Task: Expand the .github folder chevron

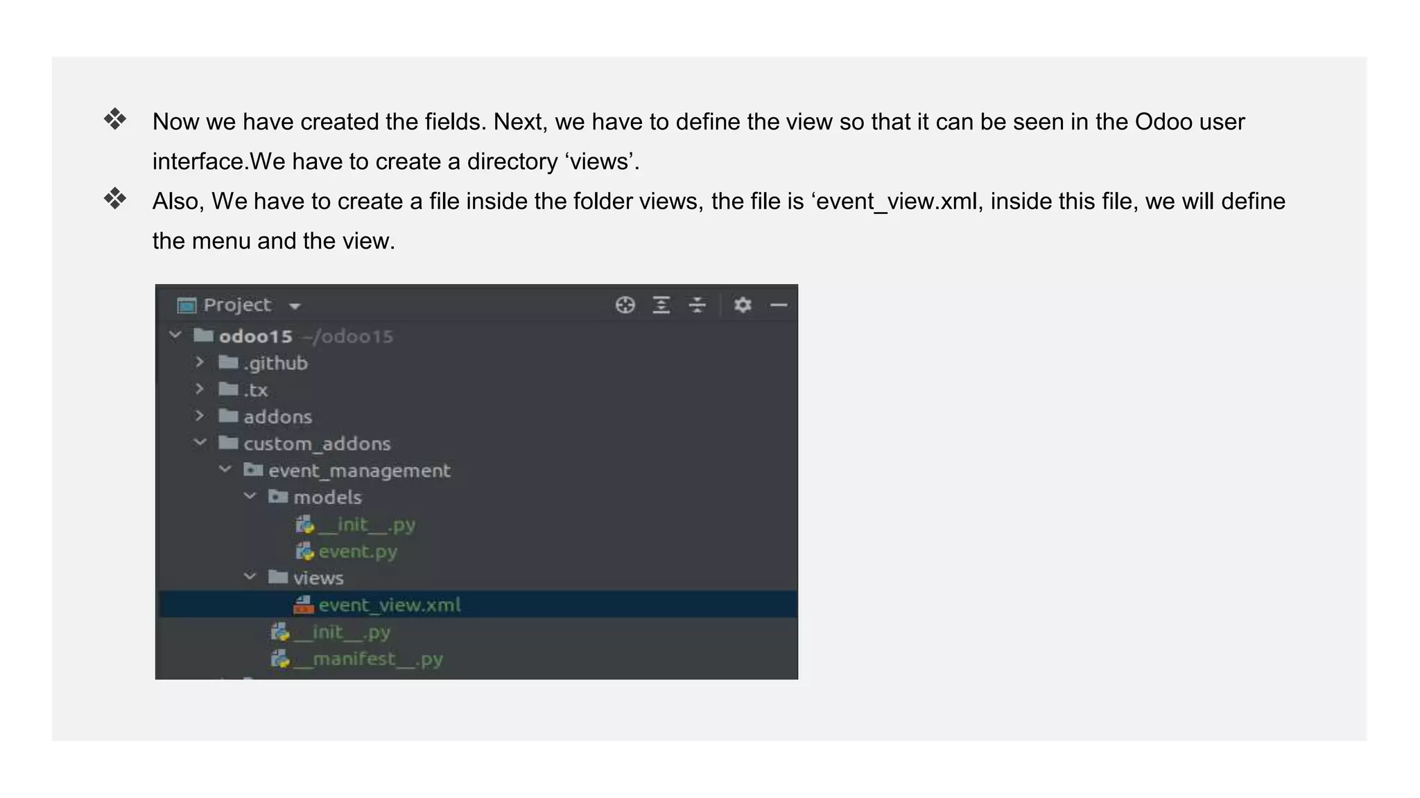Action: [x=200, y=362]
